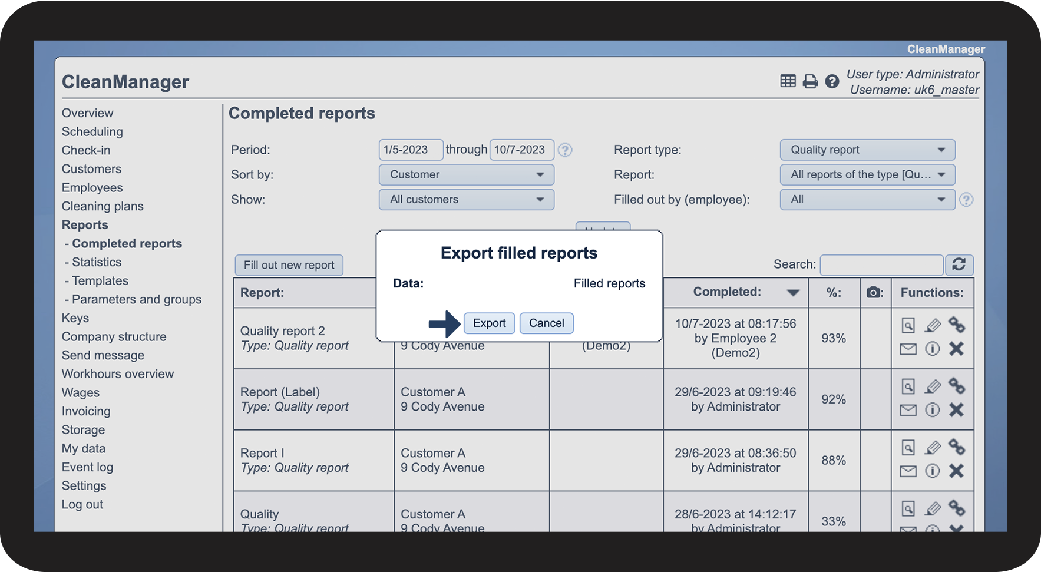Show info for Report (Label) row
1041x572 pixels.
932,410
